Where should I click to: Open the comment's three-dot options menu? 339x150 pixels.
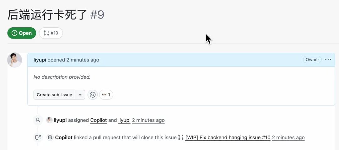pos(328,60)
